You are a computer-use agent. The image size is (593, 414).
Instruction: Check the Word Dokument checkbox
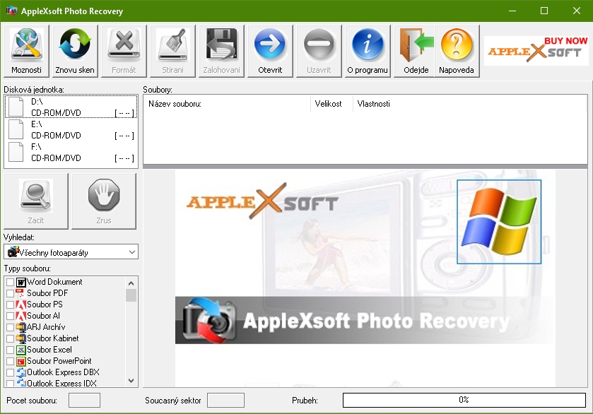tap(10, 282)
